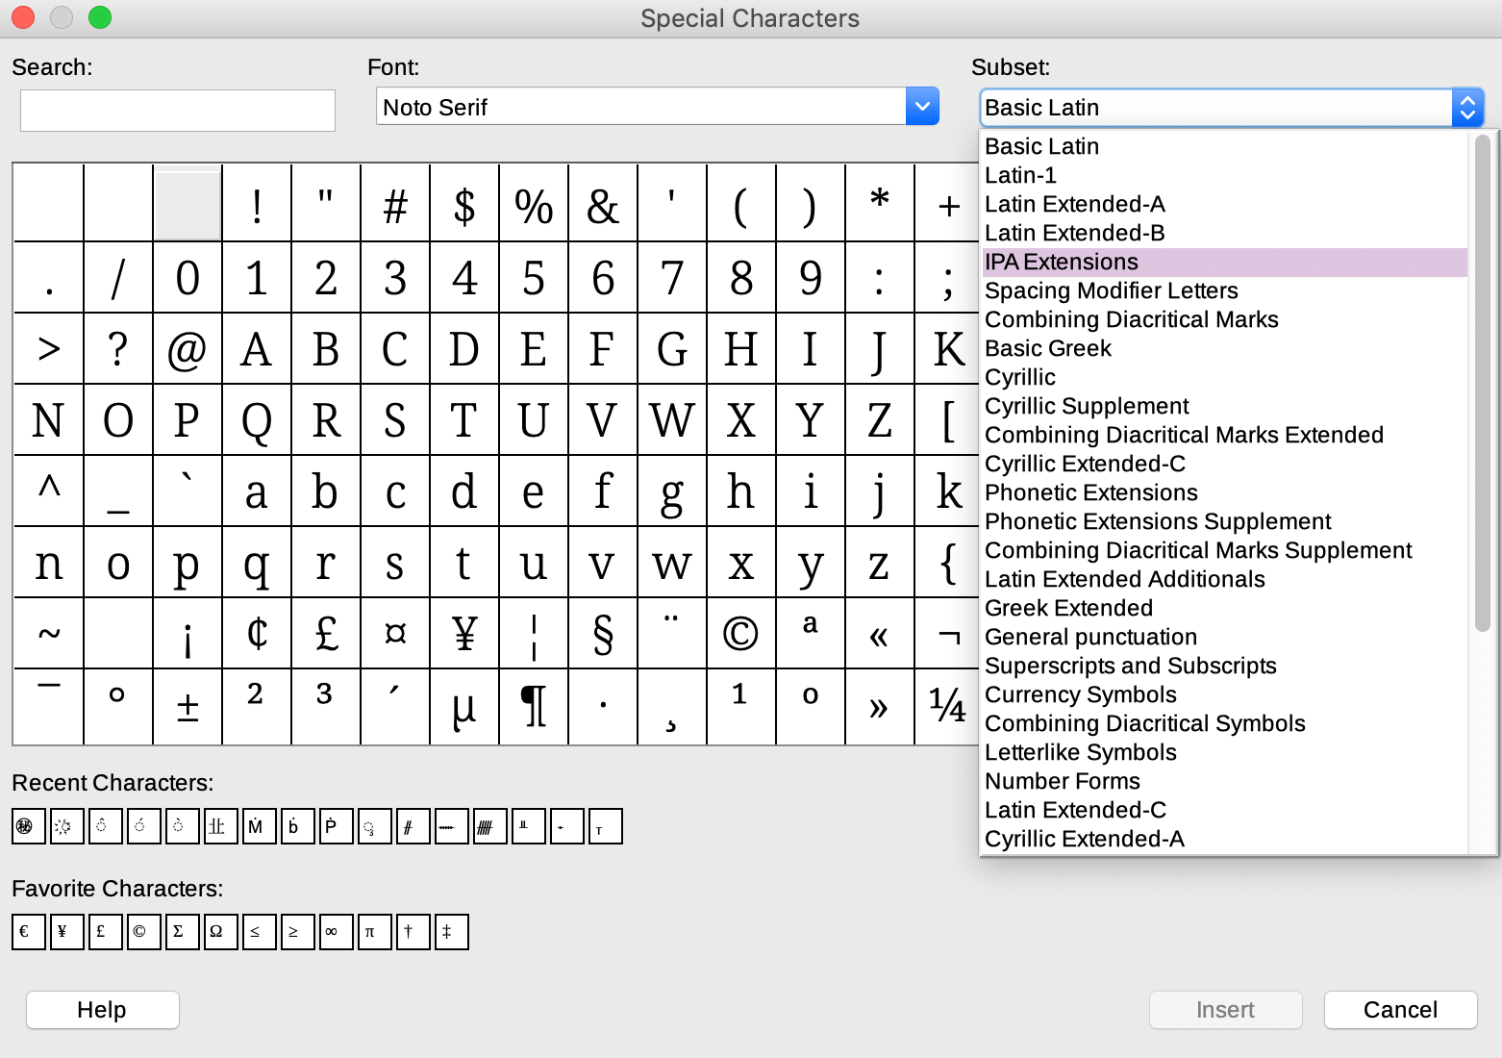Select the greater-than-or-equal ≥ favorite character

pyautogui.click(x=298, y=932)
